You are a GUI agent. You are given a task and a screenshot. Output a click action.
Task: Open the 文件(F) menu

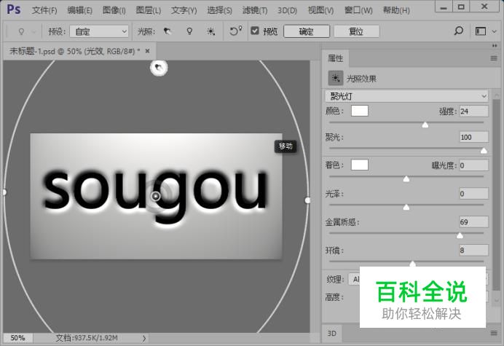click(x=44, y=10)
